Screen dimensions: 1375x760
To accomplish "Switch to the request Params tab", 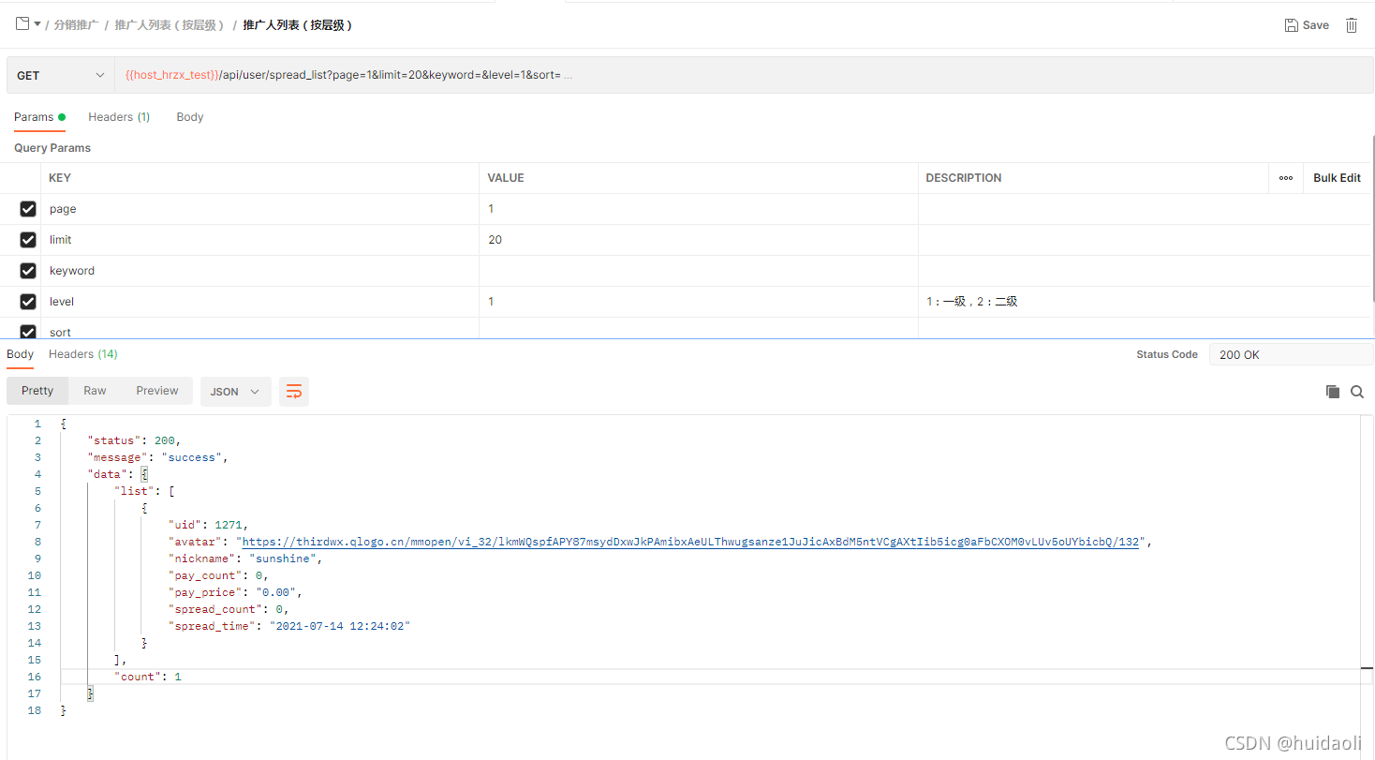I will click(39, 117).
